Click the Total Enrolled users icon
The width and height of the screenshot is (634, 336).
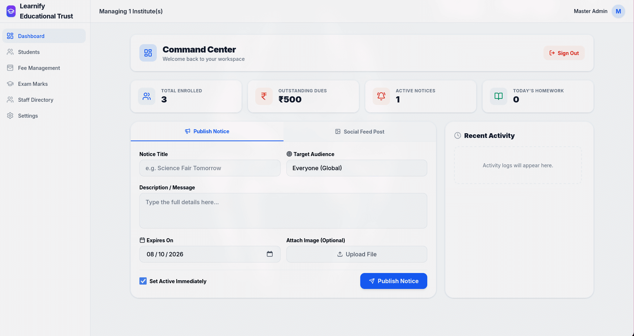pyautogui.click(x=147, y=96)
